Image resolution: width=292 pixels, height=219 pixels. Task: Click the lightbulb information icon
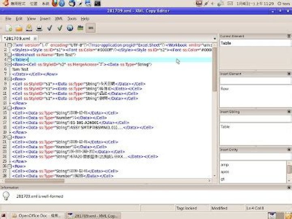tap(6, 196)
